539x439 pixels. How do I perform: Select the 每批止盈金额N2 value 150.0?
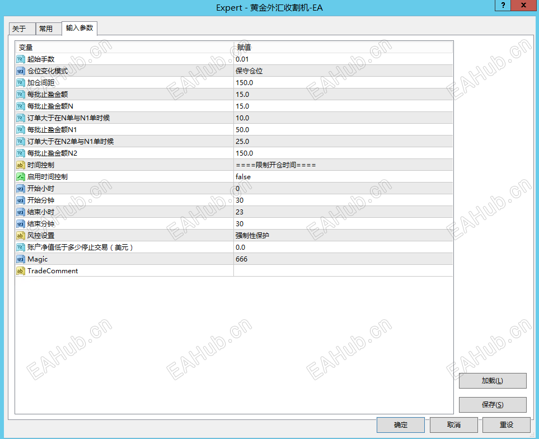(343, 153)
